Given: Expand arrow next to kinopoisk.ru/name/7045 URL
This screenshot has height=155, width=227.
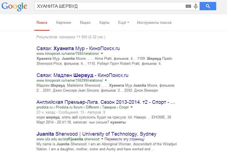Looking at the screenshot, I should click(102, 53).
